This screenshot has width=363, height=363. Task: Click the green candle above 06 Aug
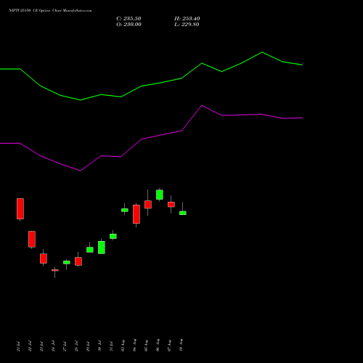tap(160, 195)
